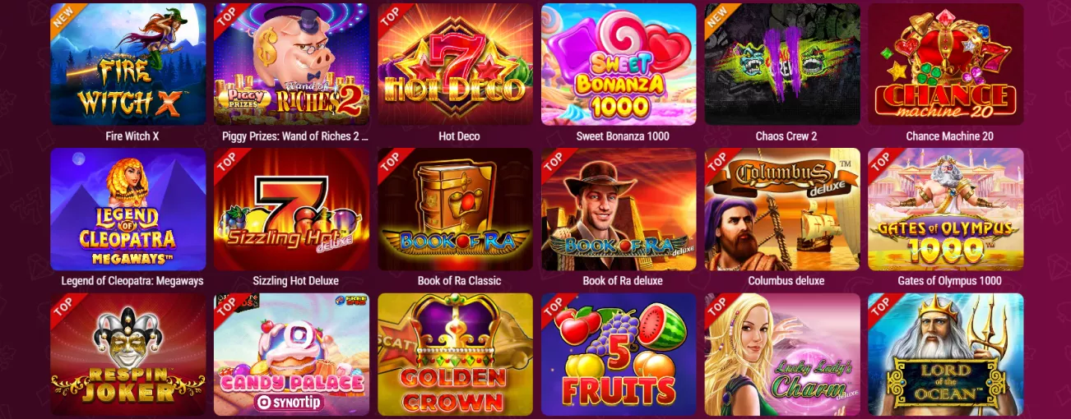The width and height of the screenshot is (1071, 419).
Task: Click the Chaos Crew 2 thumbnail
Action: pos(782,64)
